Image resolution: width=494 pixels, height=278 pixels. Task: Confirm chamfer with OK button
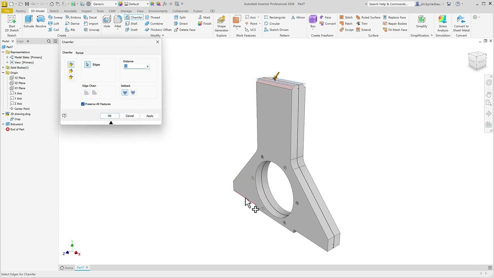pos(110,116)
